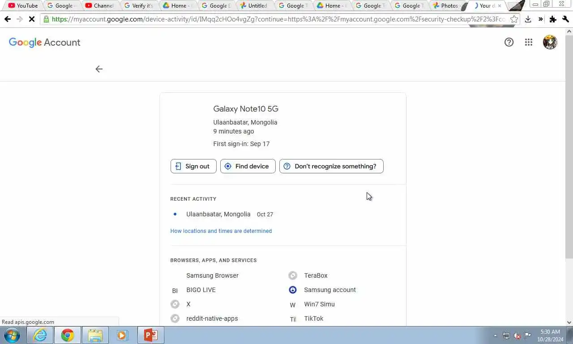Screen dimensions: 573x344
Task: Switch to the Verify it's tab
Action: coord(138,6)
